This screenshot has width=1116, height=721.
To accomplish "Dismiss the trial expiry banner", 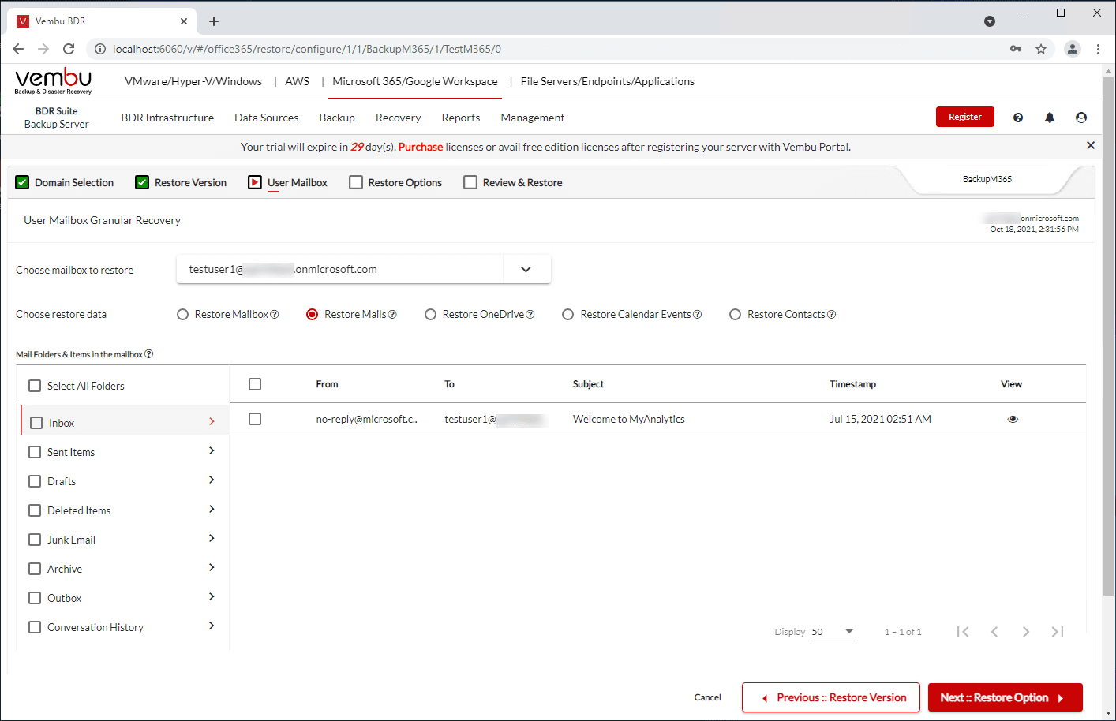I will click(1091, 145).
